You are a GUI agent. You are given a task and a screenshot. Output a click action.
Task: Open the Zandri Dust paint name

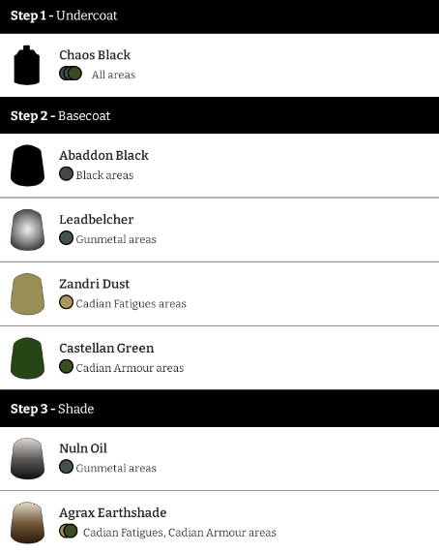click(x=95, y=284)
